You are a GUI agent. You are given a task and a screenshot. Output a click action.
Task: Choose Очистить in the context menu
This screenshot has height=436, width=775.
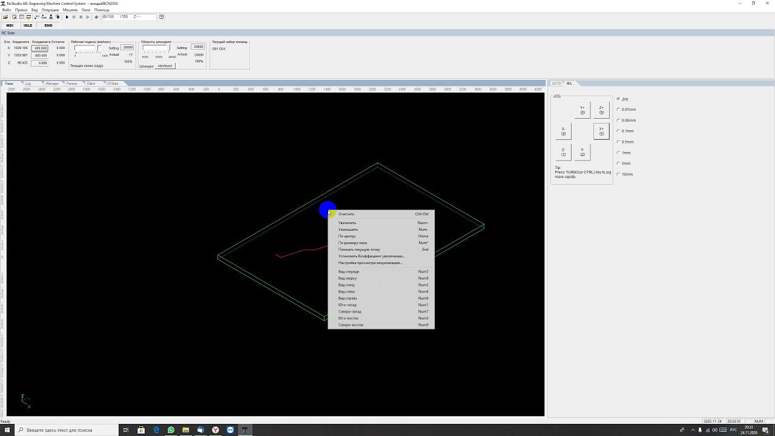[381, 214]
